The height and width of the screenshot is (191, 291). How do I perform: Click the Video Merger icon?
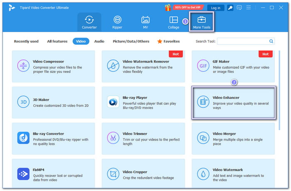point(203,138)
